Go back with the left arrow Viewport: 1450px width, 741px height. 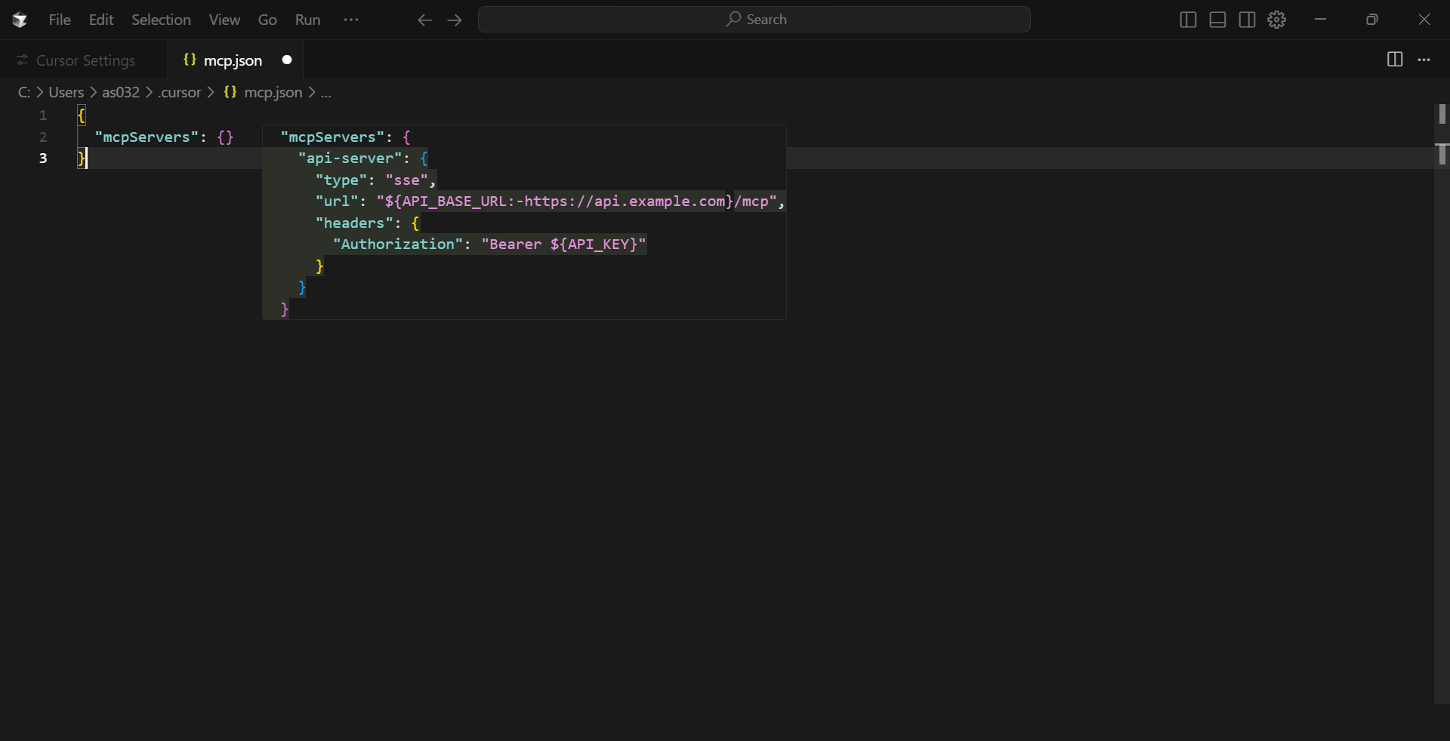[x=424, y=20]
